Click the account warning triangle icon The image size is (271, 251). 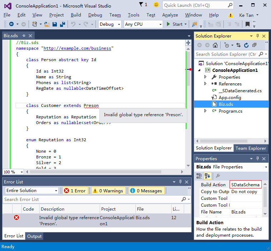(230, 15)
